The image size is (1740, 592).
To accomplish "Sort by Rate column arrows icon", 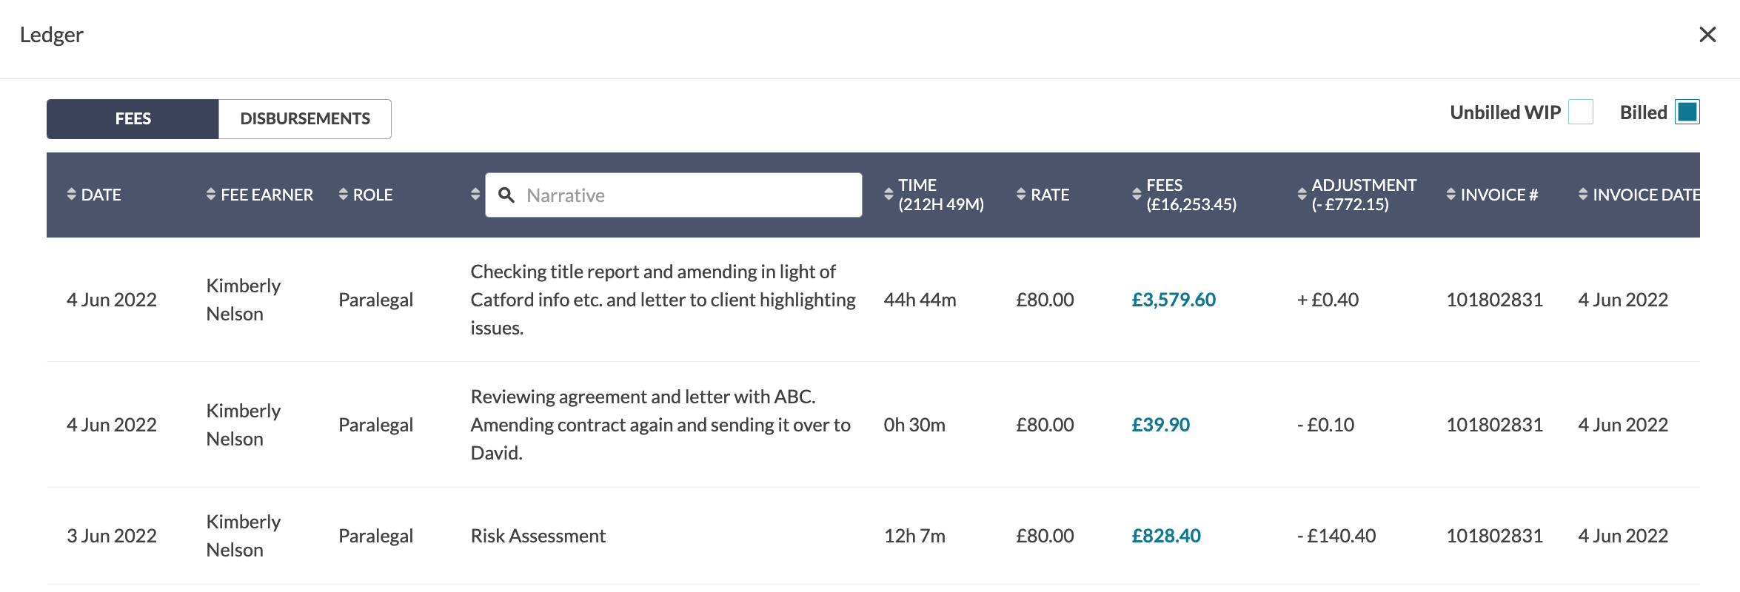I will pyautogui.click(x=1021, y=195).
